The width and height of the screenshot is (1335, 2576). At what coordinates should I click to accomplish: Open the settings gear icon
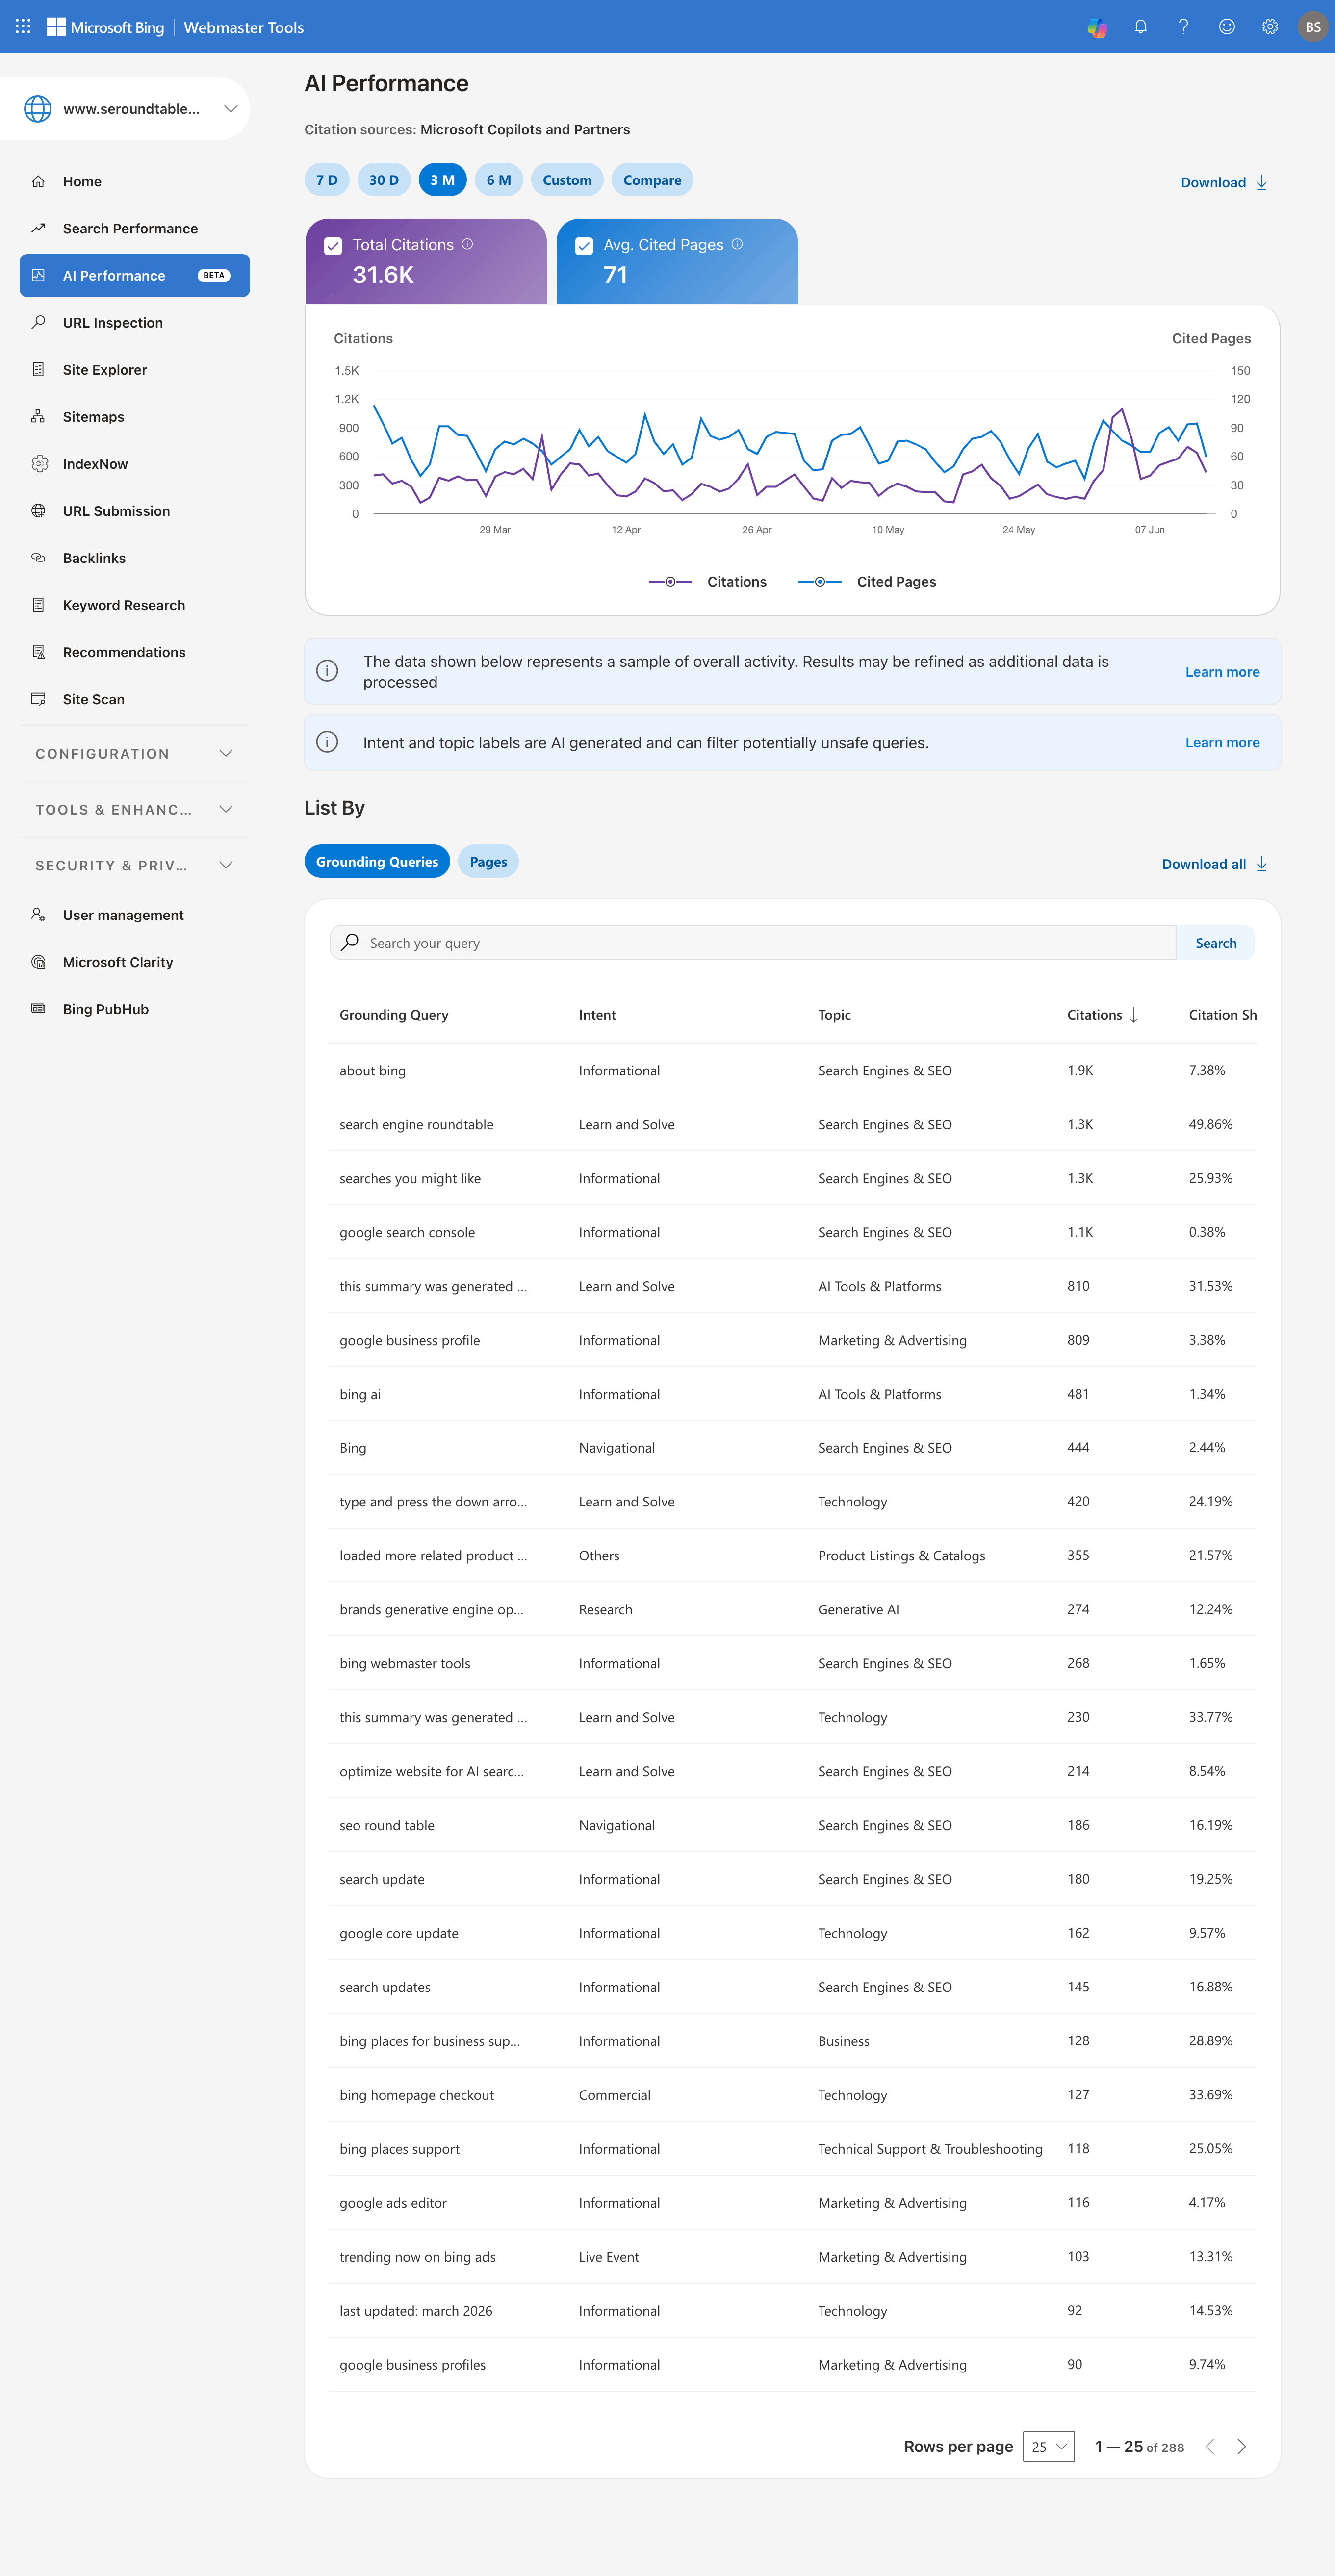click(x=1269, y=27)
